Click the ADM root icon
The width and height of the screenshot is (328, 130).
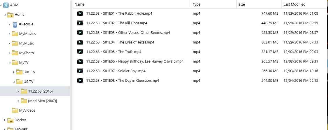click(6, 5)
